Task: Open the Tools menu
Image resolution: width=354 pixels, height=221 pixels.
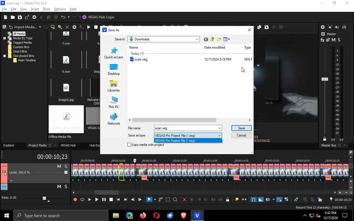Action: (x=46, y=9)
